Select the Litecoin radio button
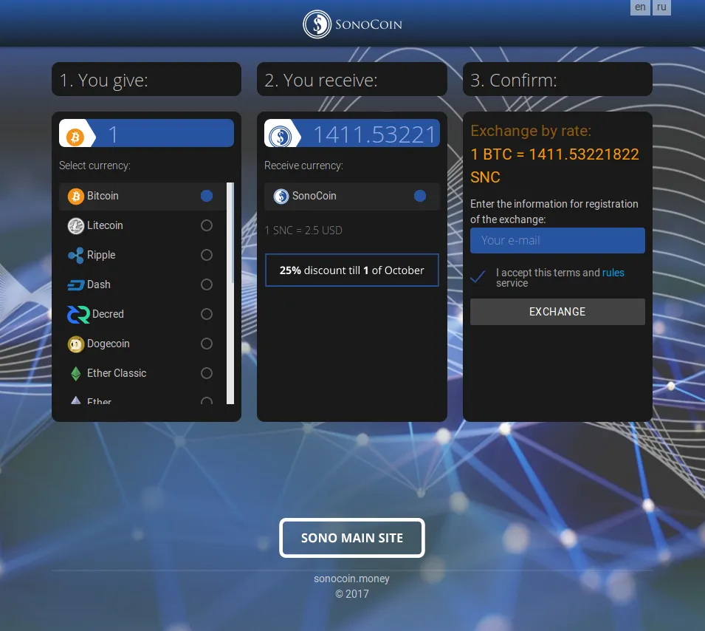 click(x=207, y=225)
